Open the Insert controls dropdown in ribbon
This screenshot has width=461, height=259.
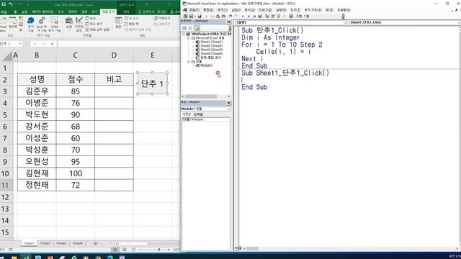click(69, 24)
